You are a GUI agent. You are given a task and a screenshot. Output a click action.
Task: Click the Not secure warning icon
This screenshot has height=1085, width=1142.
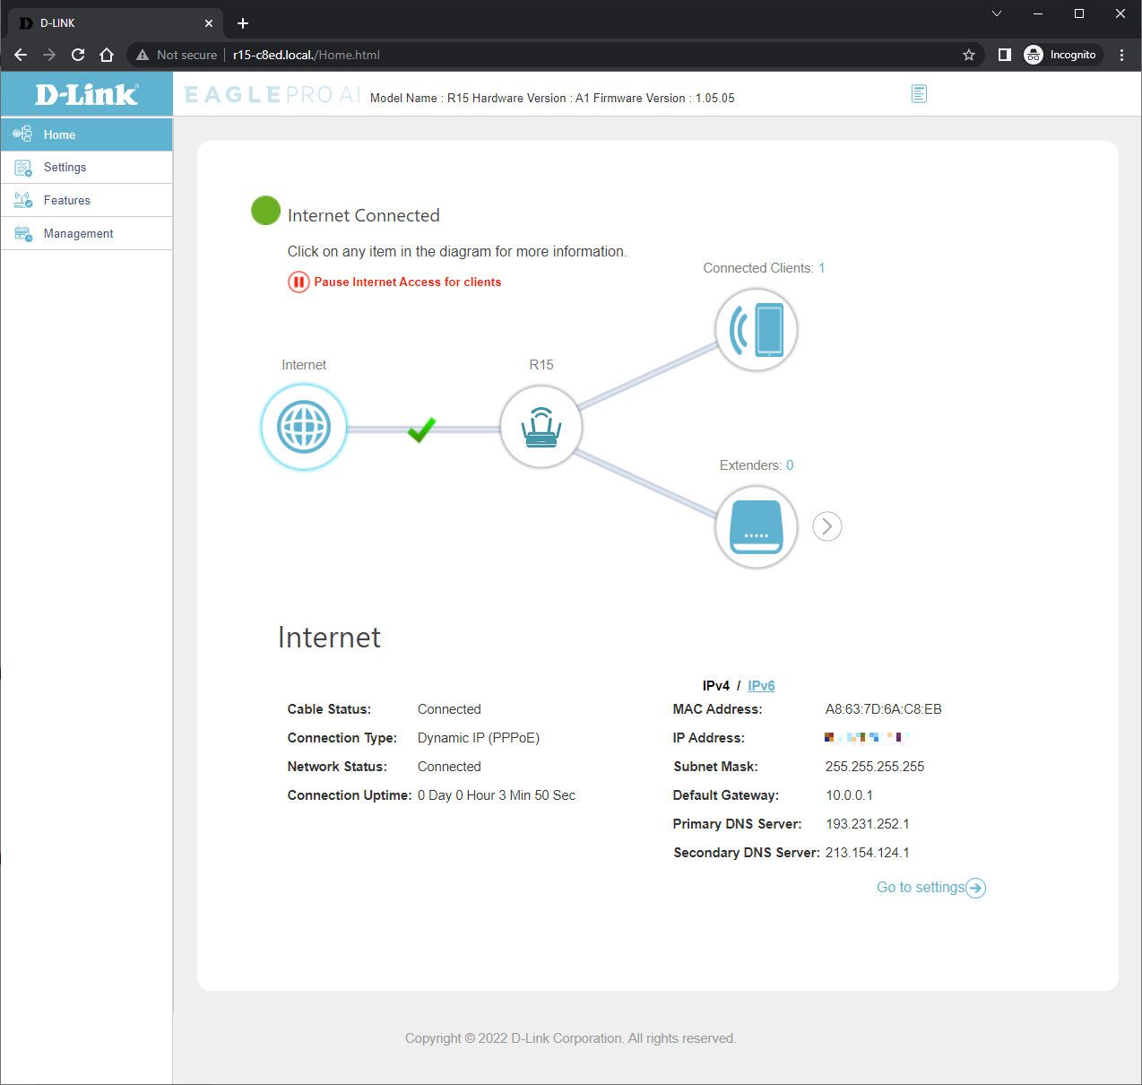pyautogui.click(x=143, y=55)
